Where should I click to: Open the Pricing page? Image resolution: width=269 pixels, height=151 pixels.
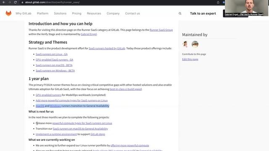coord(76,13)
